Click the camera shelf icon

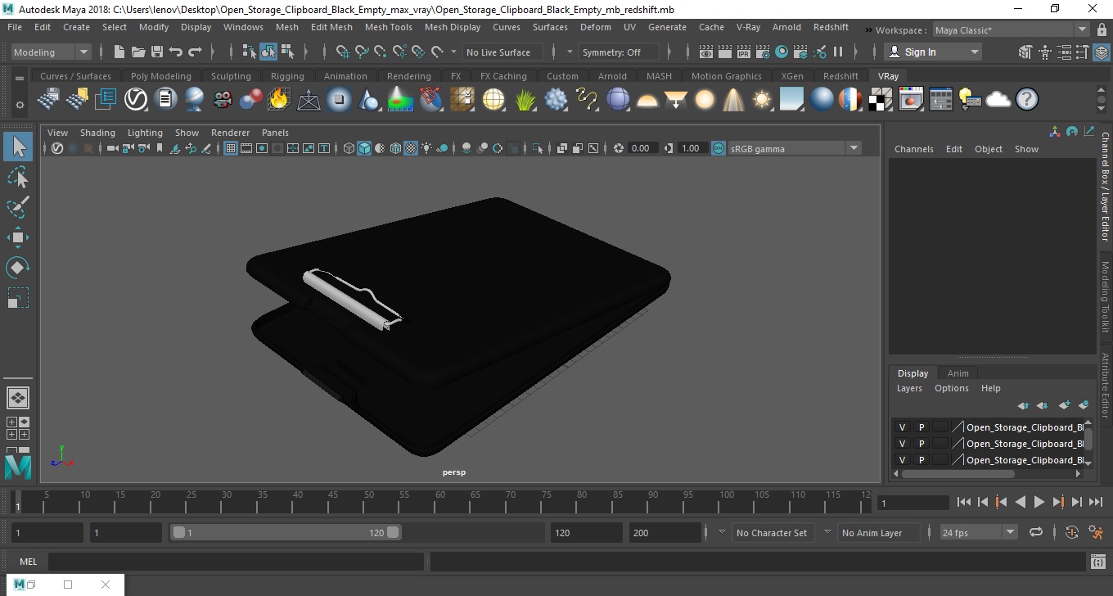[x=222, y=100]
